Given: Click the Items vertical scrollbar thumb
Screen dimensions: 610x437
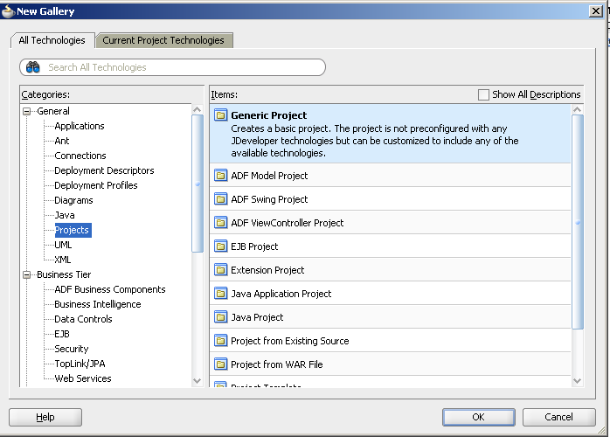Looking at the screenshot, I should pyautogui.click(x=578, y=222).
